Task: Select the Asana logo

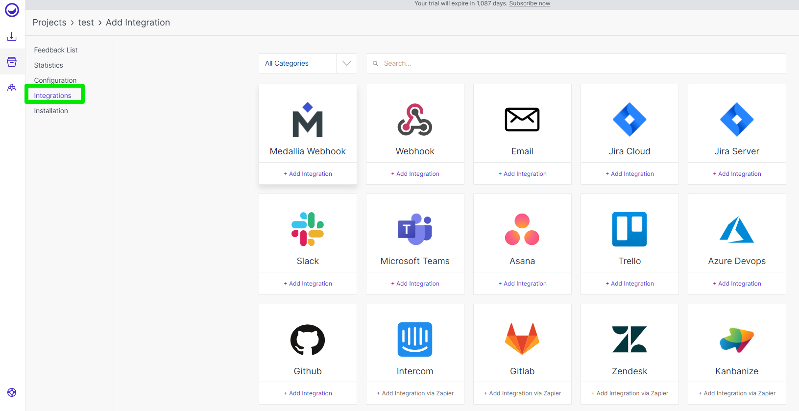Action: (x=522, y=229)
